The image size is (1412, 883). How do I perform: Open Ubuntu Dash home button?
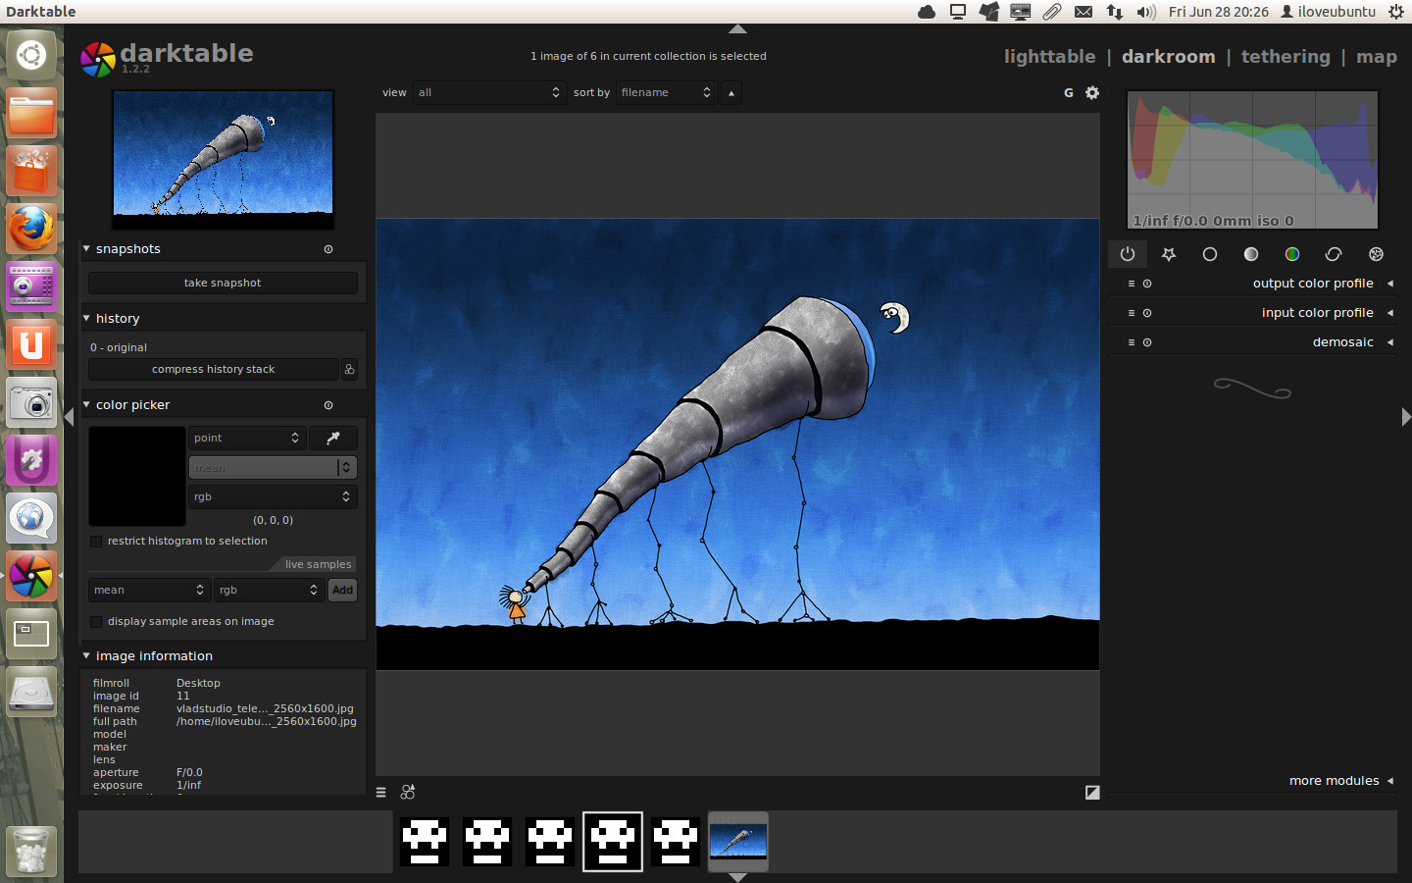(31, 55)
